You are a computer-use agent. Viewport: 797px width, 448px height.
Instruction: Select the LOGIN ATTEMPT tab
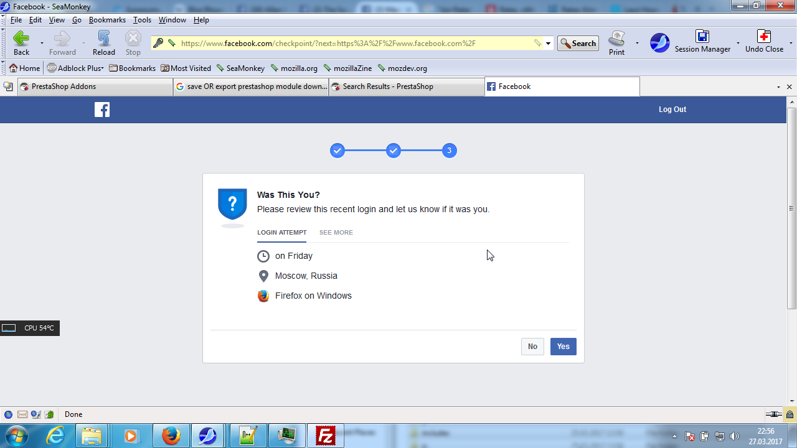(281, 233)
